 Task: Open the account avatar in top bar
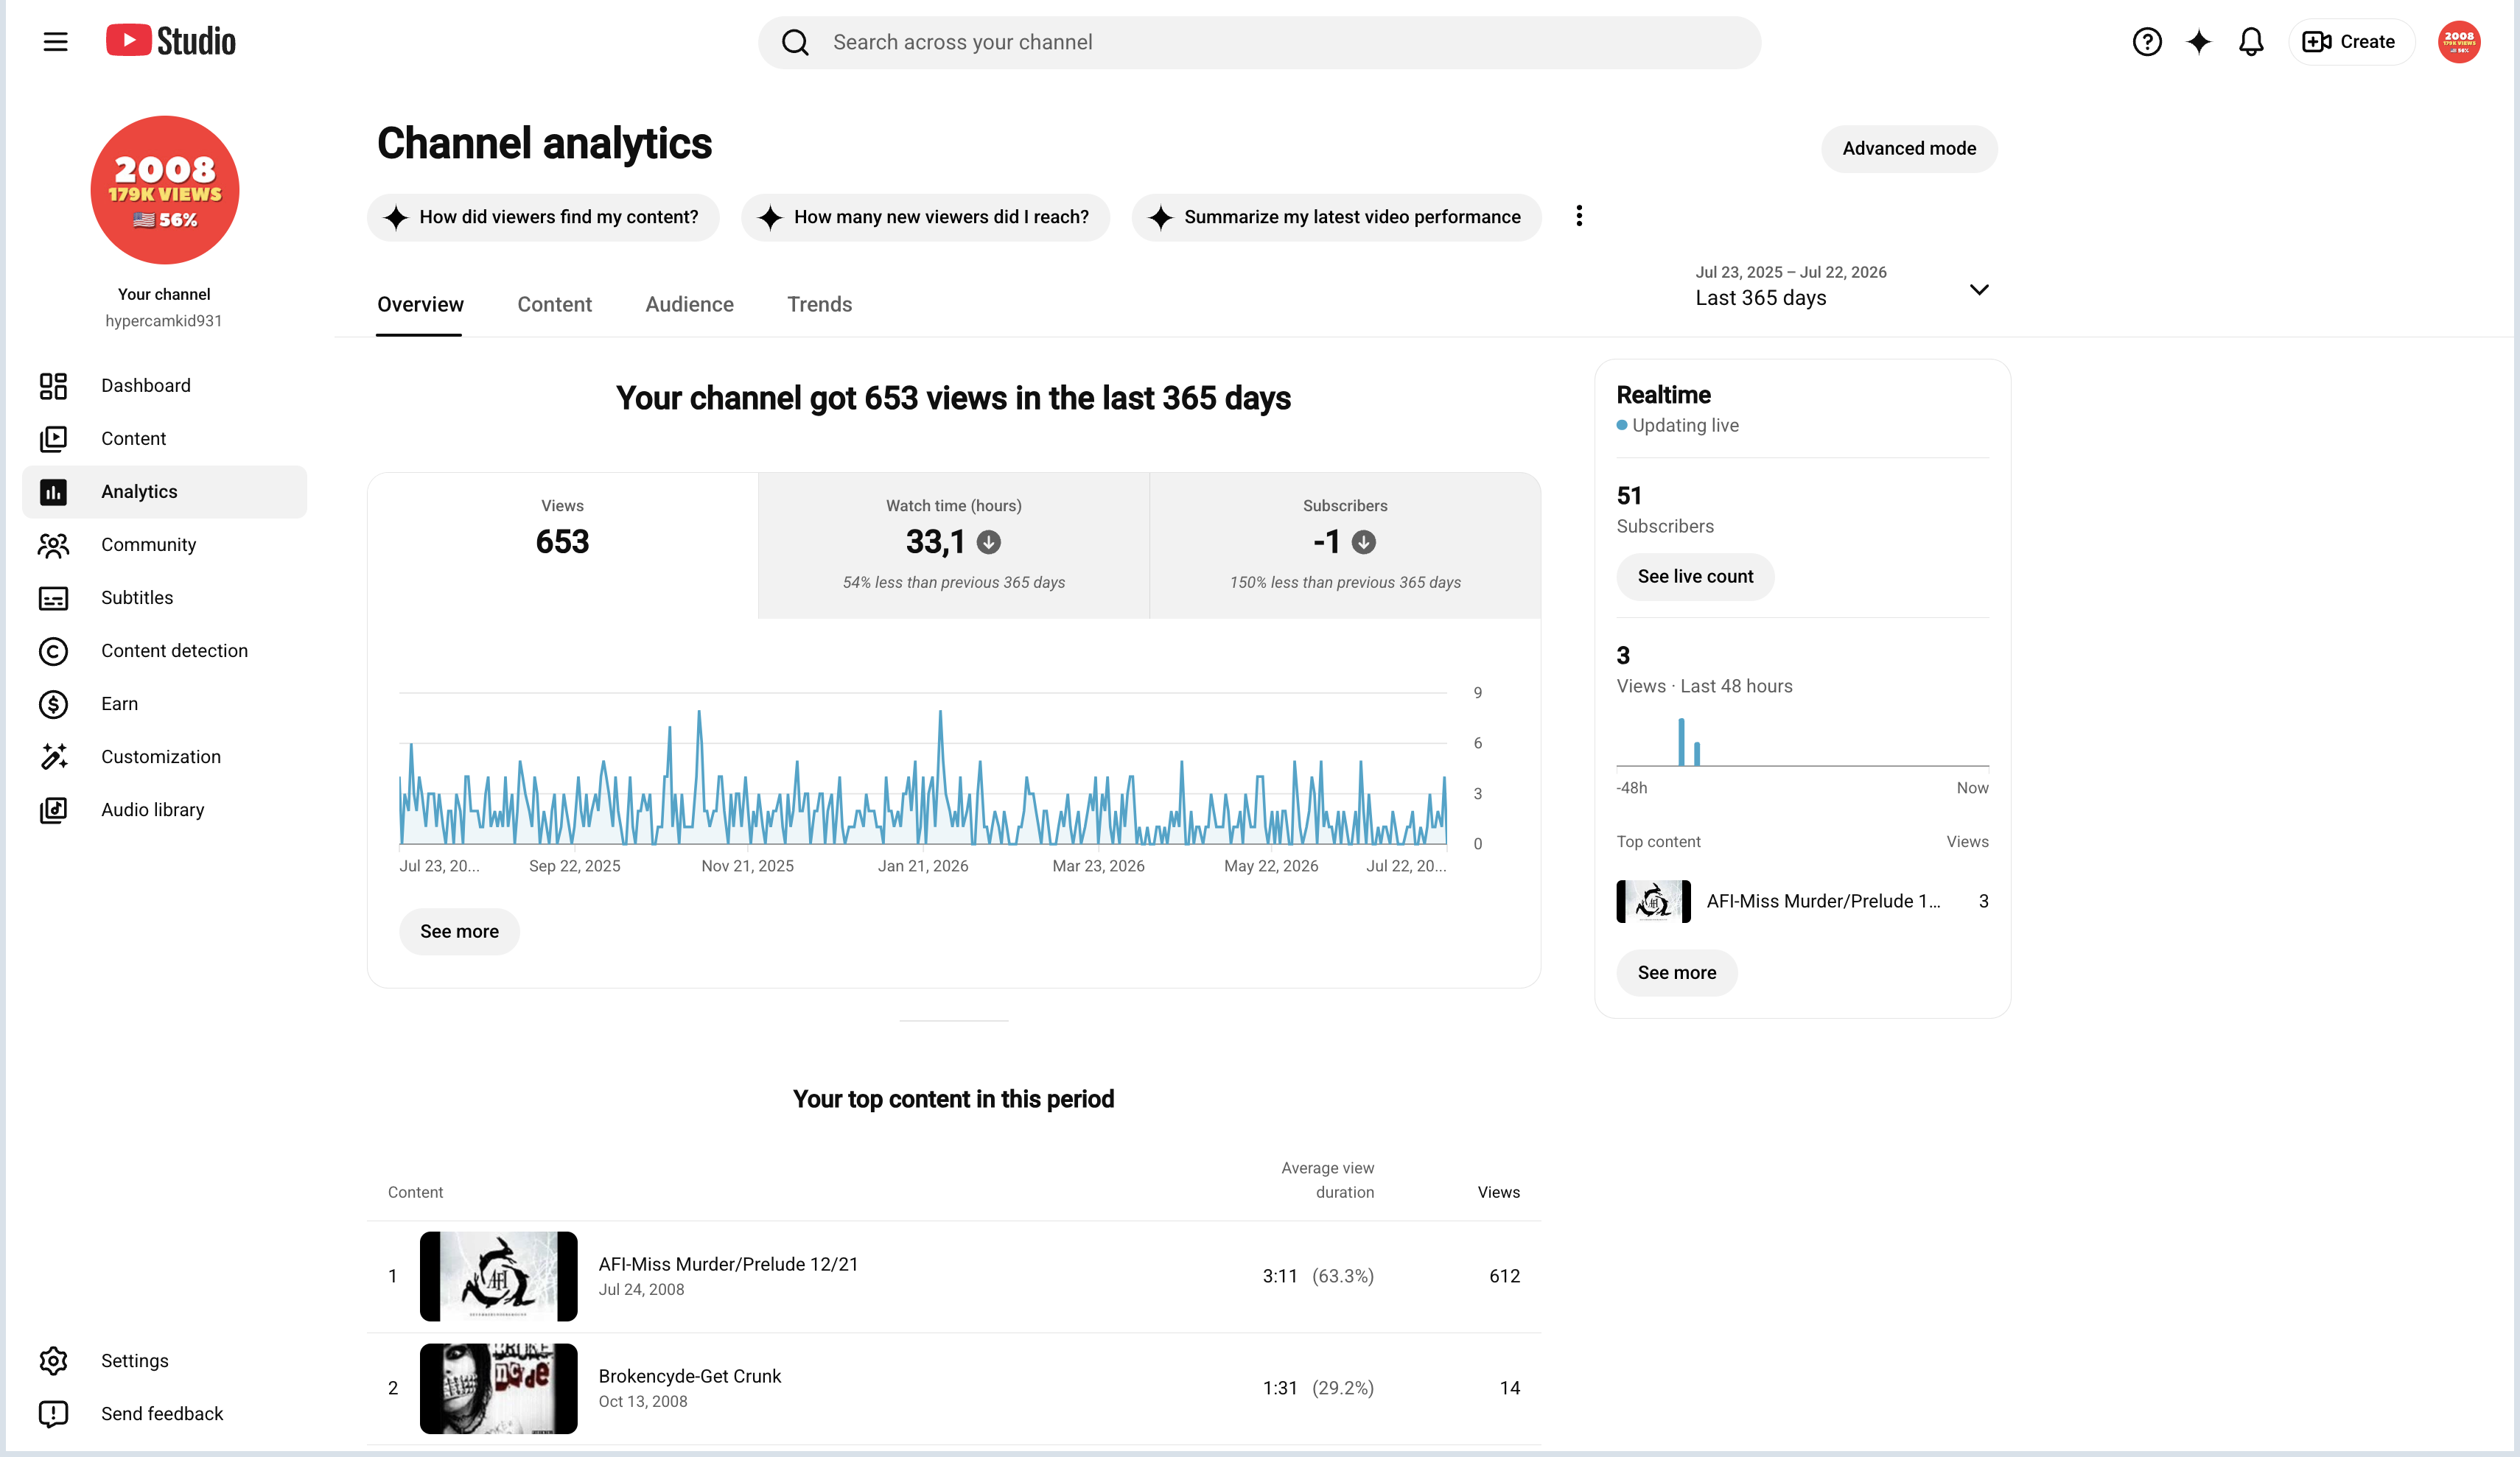click(x=2458, y=42)
